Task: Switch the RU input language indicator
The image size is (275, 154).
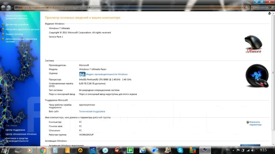Action: pos(228,150)
